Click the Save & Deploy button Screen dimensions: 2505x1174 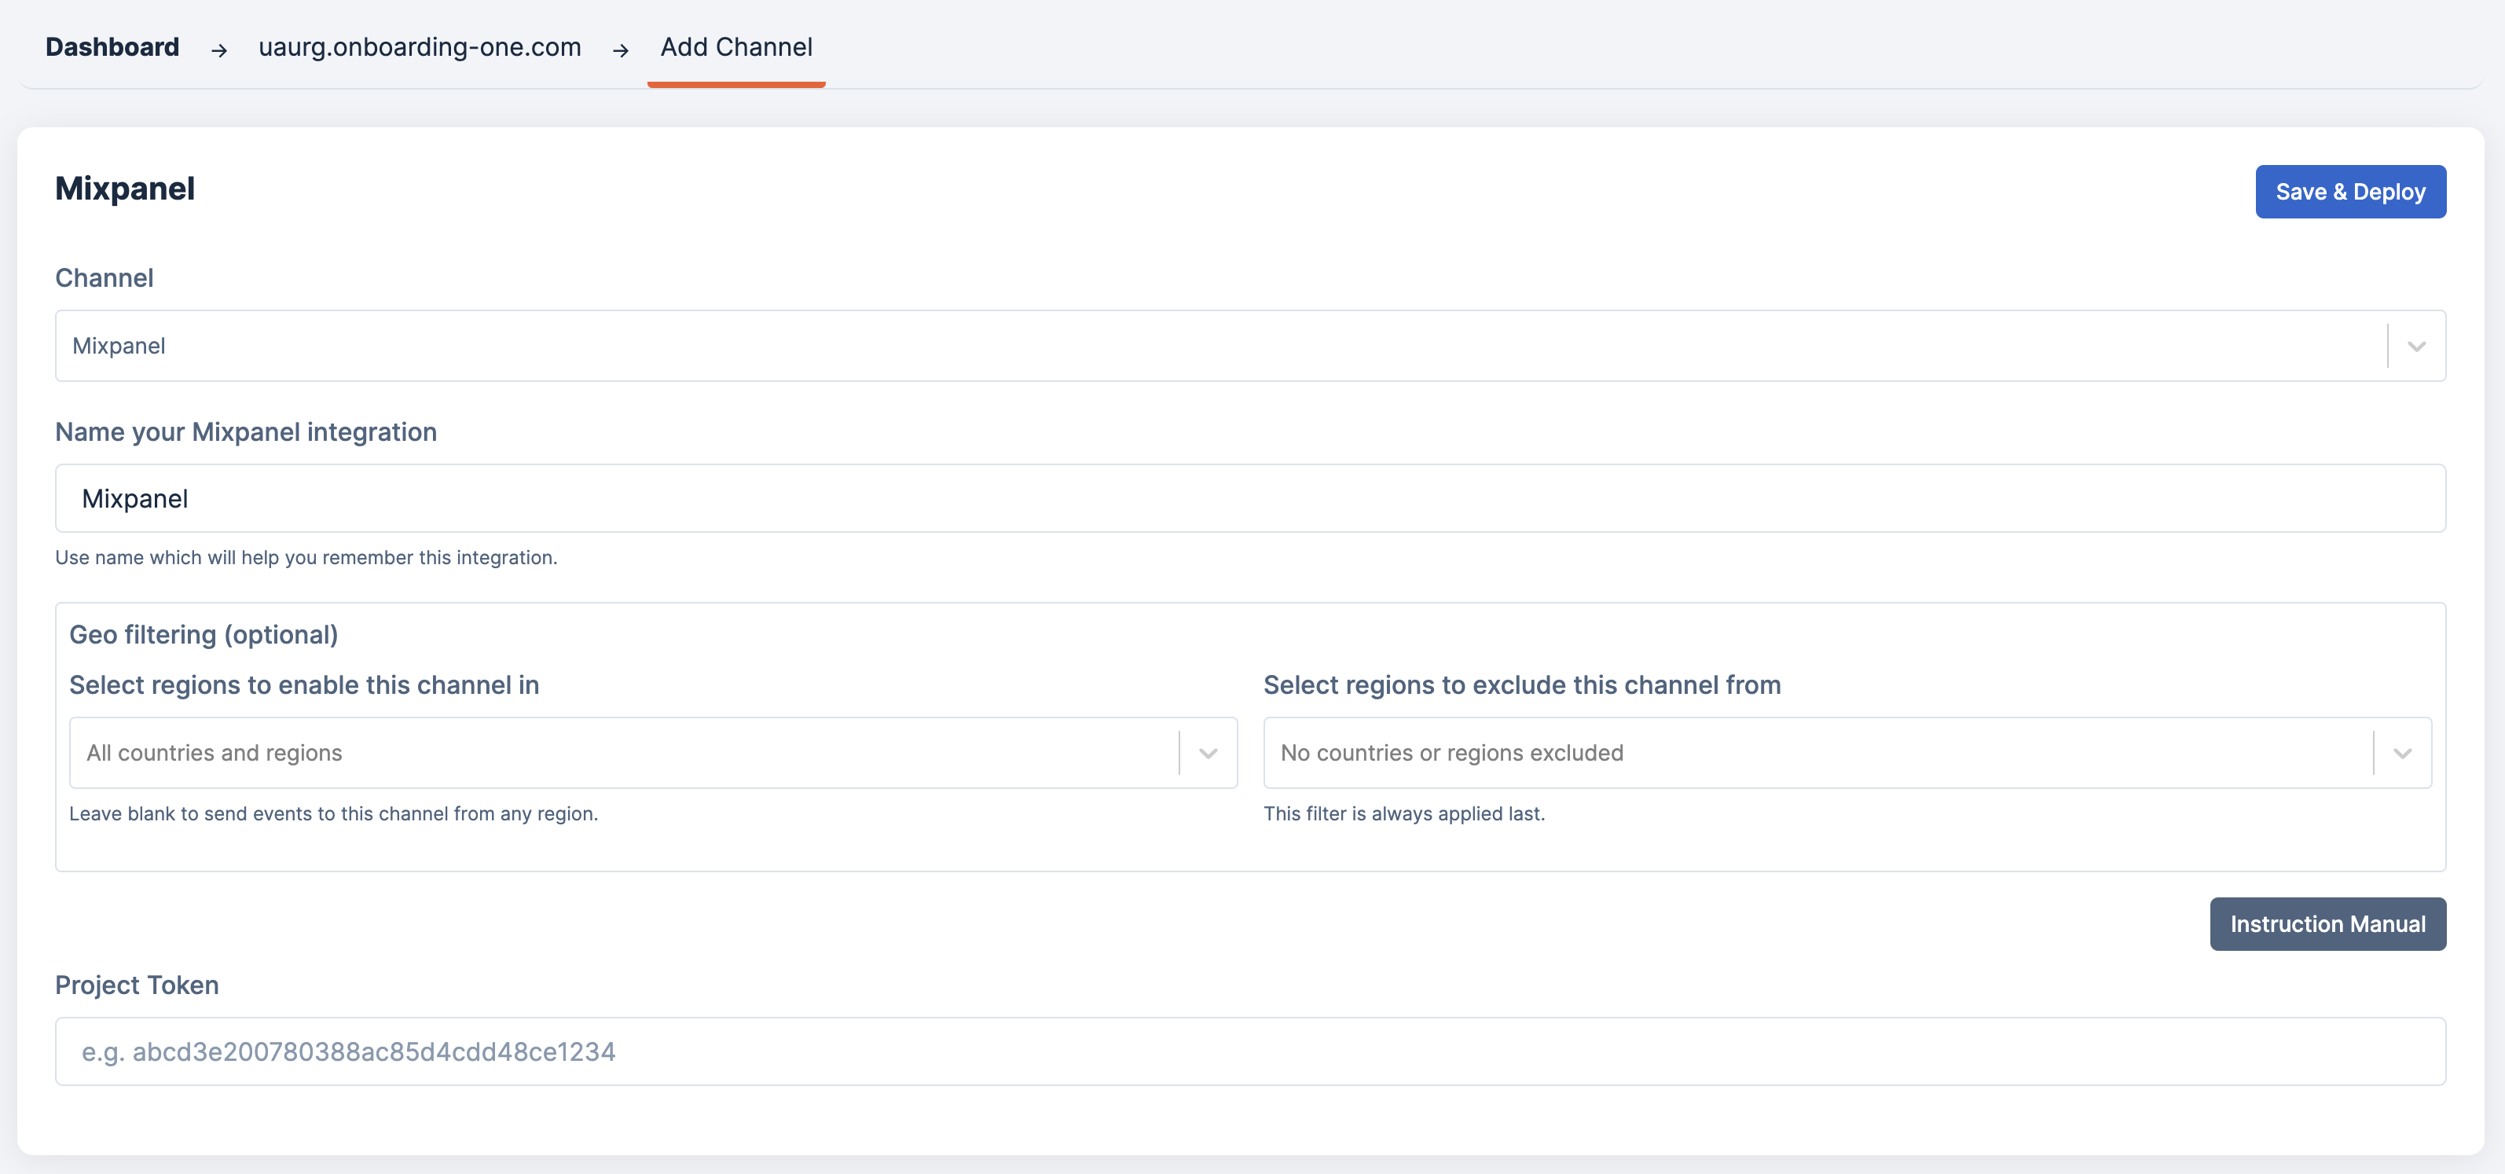click(x=2349, y=192)
